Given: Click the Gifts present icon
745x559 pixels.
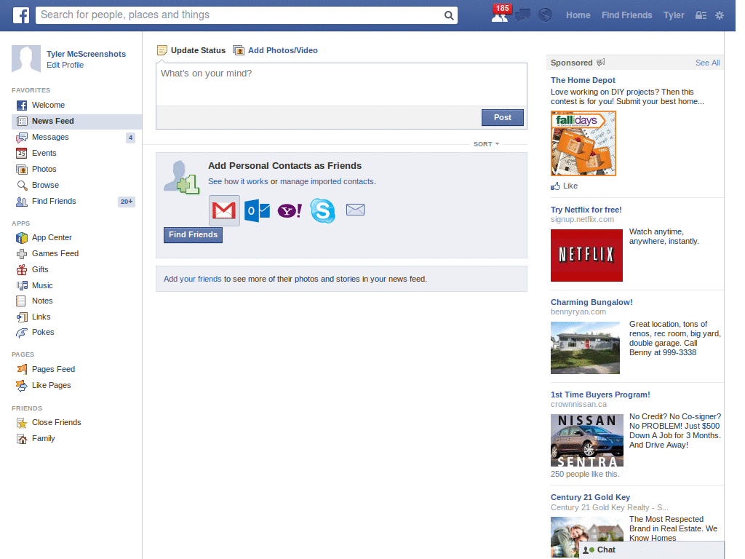Looking at the screenshot, I should click(22, 270).
